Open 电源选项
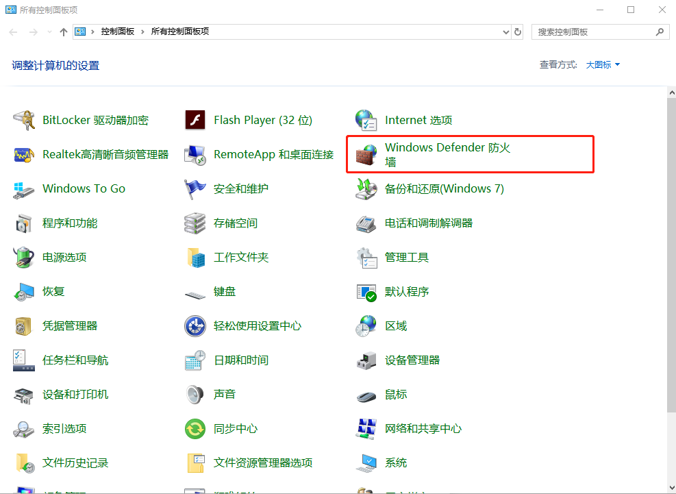 (64, 257)
